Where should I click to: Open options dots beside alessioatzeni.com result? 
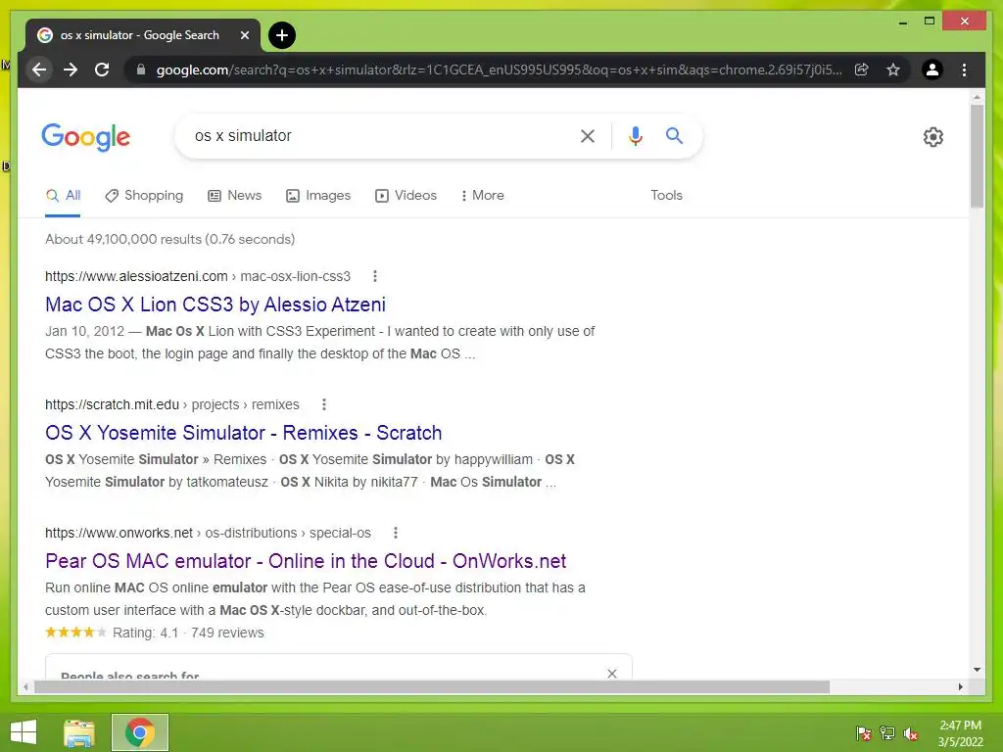pyautogui.click(x=375, y=276)
